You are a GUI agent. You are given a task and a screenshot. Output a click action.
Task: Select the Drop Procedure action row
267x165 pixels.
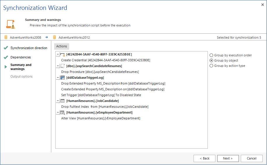coord(100,72)
